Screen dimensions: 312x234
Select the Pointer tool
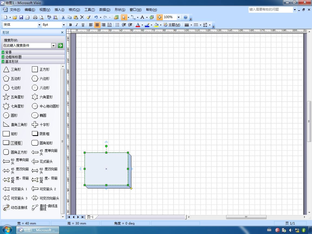click(x=124, y=17)
